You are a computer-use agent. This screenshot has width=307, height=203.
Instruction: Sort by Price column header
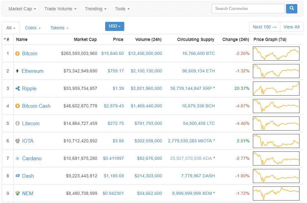click(118, 39)
